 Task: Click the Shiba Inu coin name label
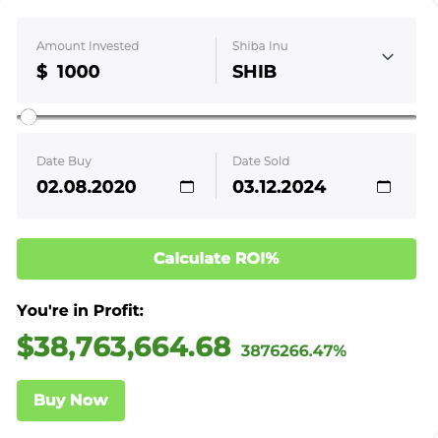coord(260,46)
